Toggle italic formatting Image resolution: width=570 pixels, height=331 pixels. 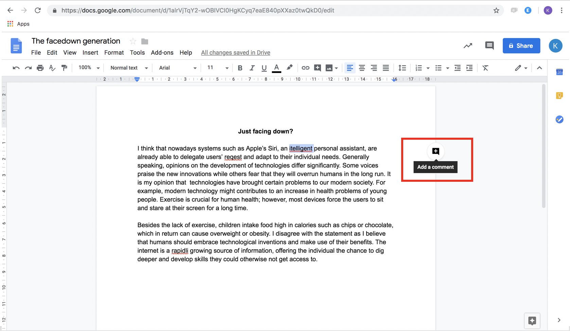click(252, 68)
